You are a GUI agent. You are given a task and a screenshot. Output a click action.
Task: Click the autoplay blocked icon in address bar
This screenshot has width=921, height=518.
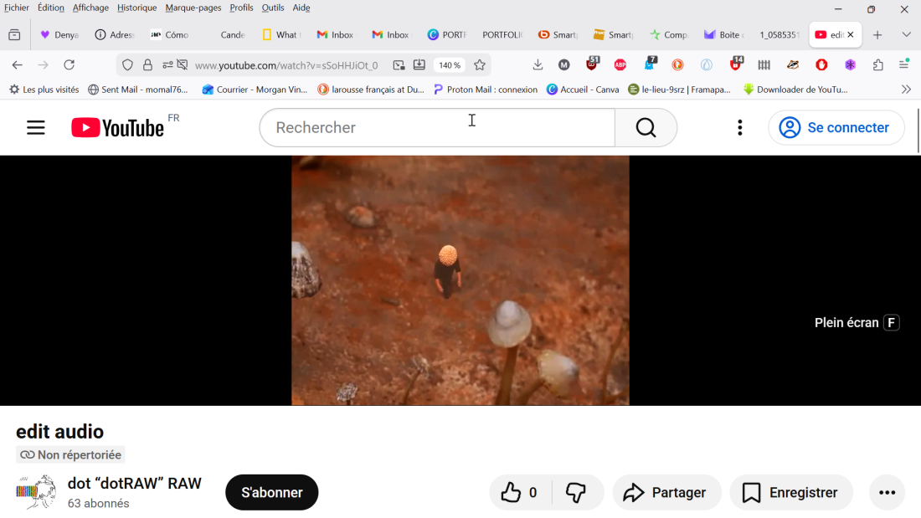(183, 65)
